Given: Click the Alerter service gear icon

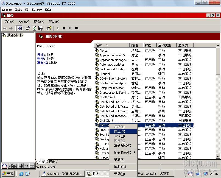Looking at the screenshot, I should pos(97,50).
